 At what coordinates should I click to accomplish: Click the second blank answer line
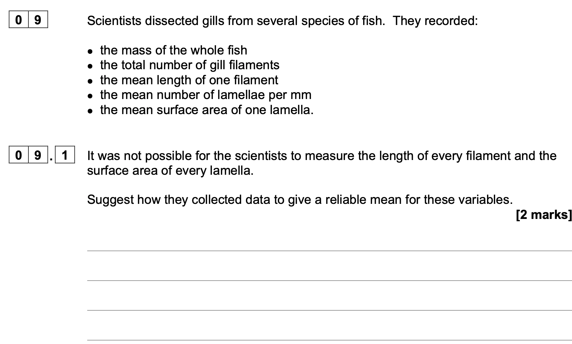click(x=330, y=281)
